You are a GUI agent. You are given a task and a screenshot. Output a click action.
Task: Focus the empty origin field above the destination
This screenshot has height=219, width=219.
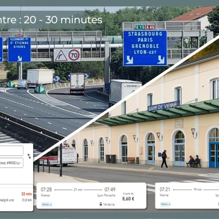[x=11, y=151]
